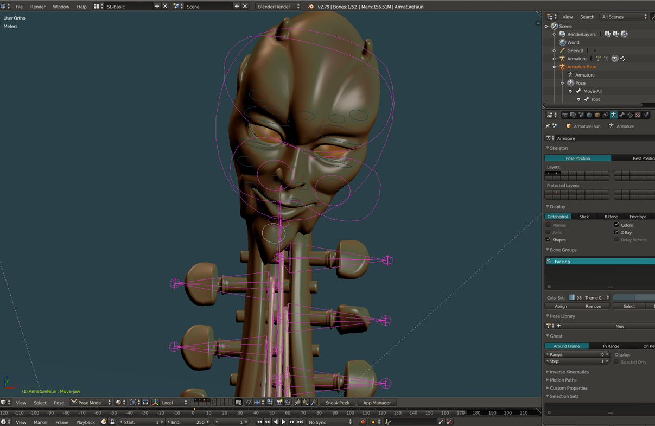Image resolution: width=655 pixels, height=426 pixels.
Task: Disable the X-Ray checkbox
Action: (616, 232)
